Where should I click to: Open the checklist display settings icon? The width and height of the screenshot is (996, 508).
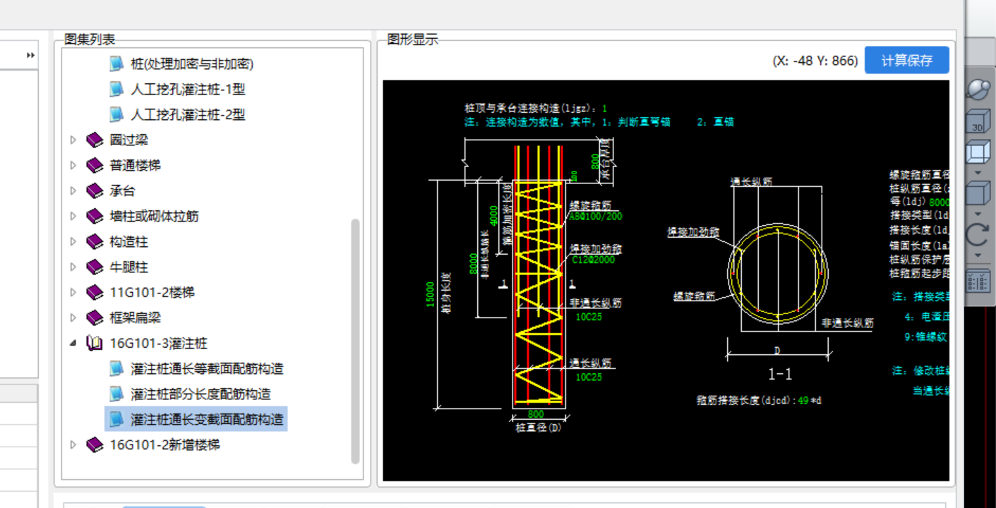click(978, 282)
